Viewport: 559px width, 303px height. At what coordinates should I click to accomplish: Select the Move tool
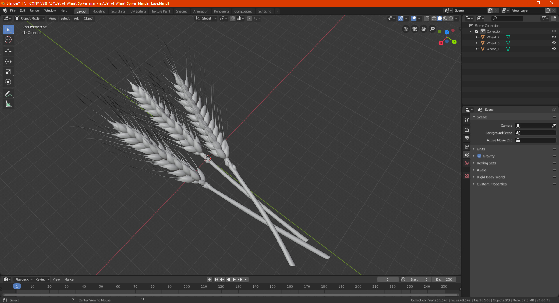8,52
